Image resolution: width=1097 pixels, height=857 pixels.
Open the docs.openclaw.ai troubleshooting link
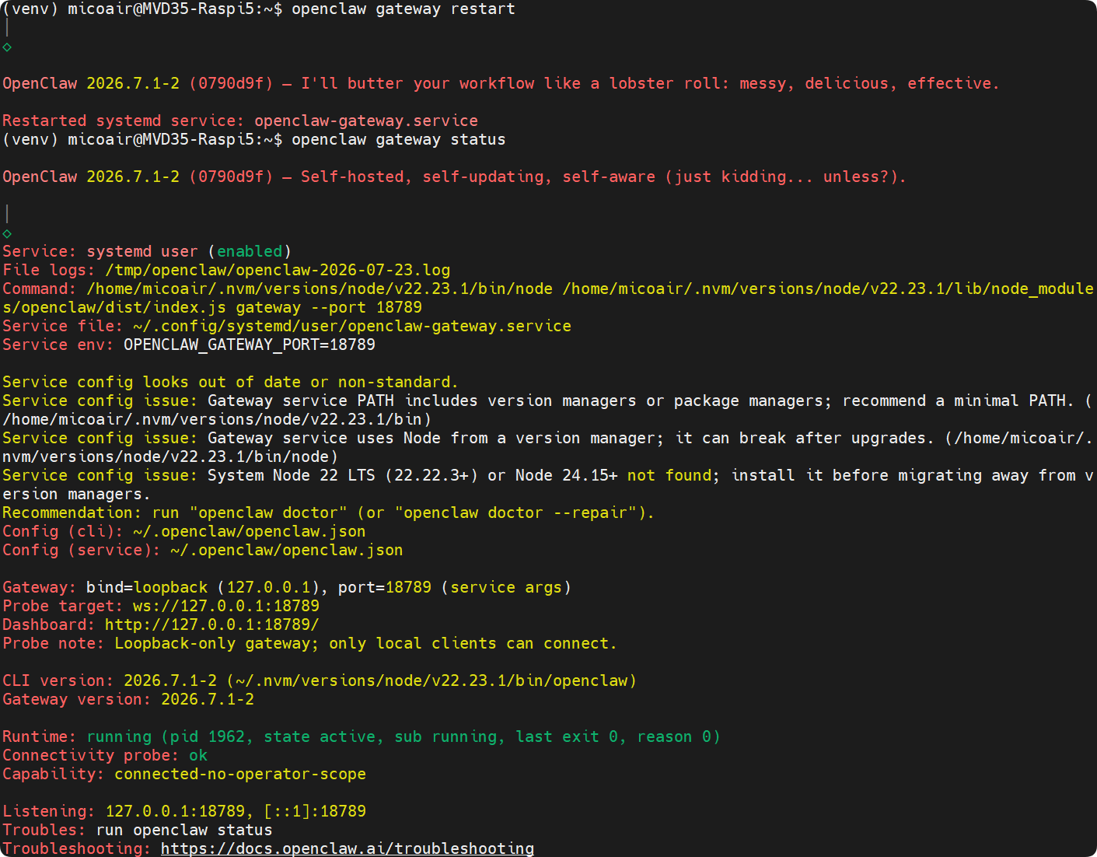point(348,848)
